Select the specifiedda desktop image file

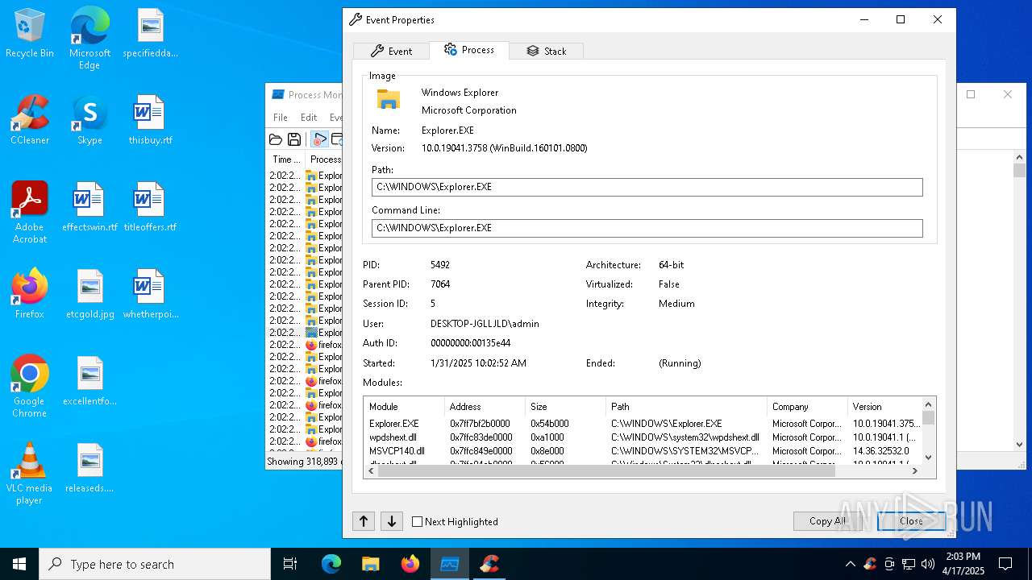pos(150,34)
